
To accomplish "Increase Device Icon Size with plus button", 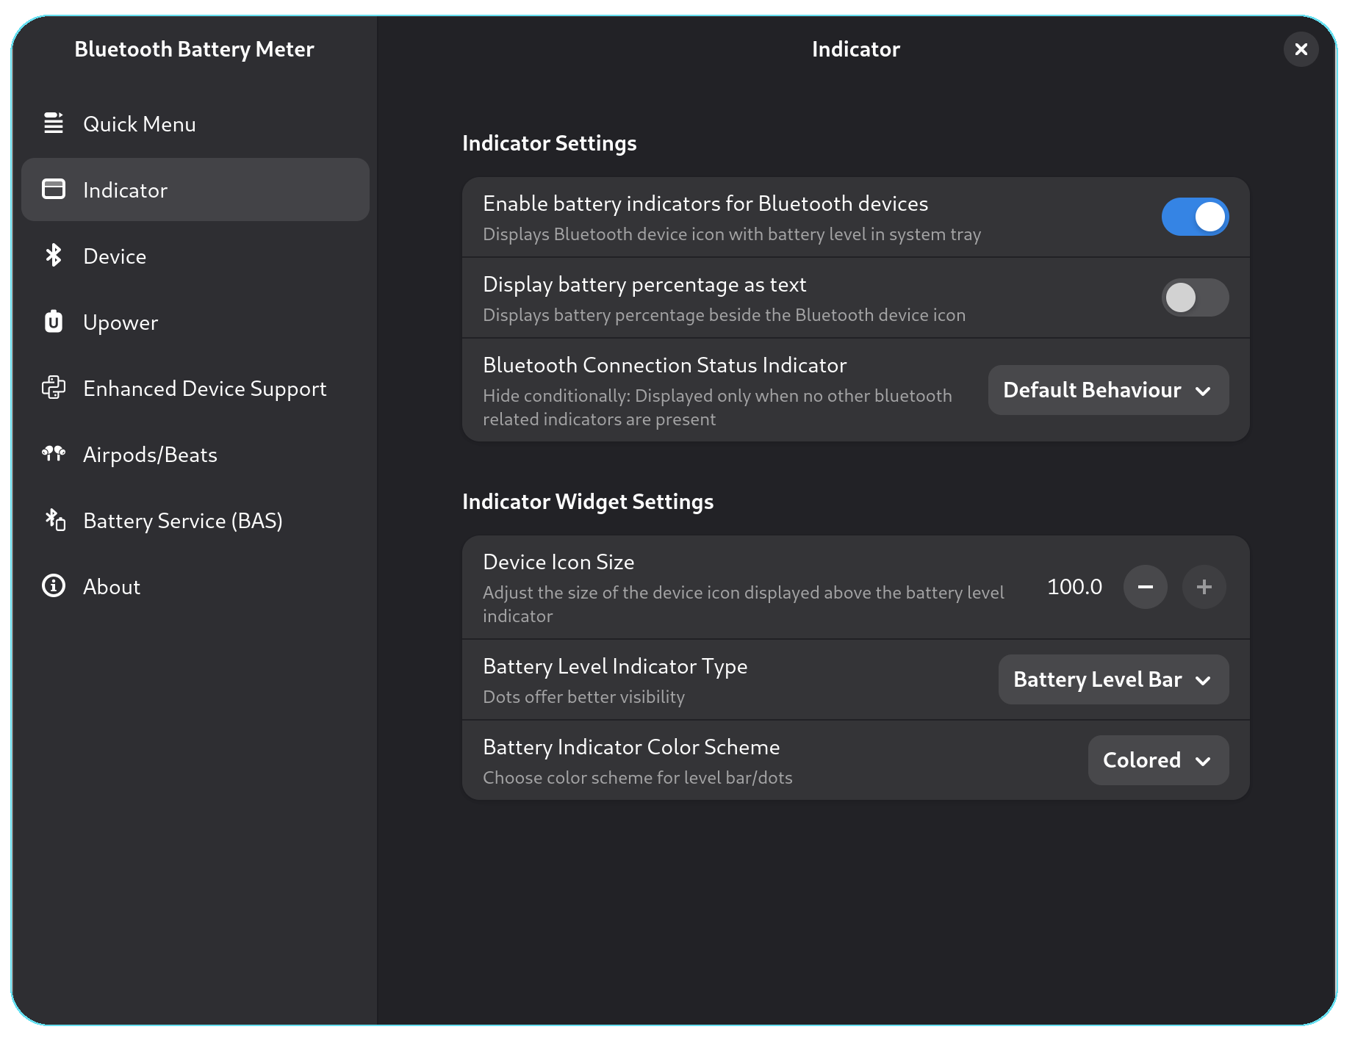I will (1204, 587).
